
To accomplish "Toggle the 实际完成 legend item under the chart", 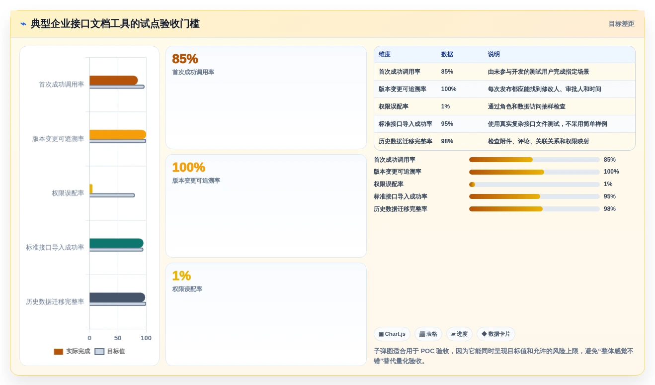I will (x=72, y=351).
